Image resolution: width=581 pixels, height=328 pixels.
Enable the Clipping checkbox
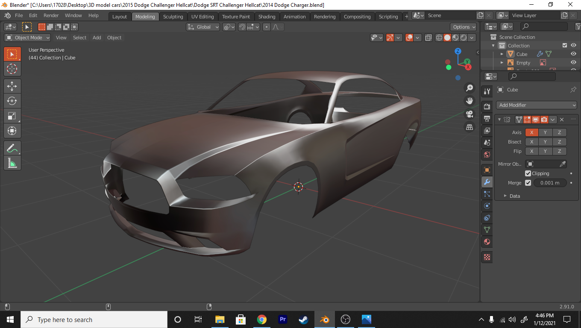pos(528,173)
